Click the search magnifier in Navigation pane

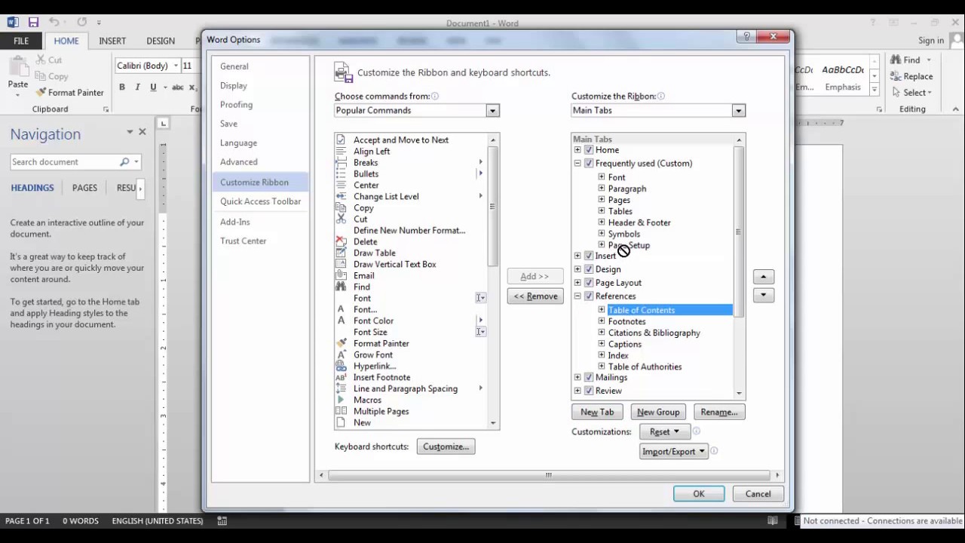124,162
